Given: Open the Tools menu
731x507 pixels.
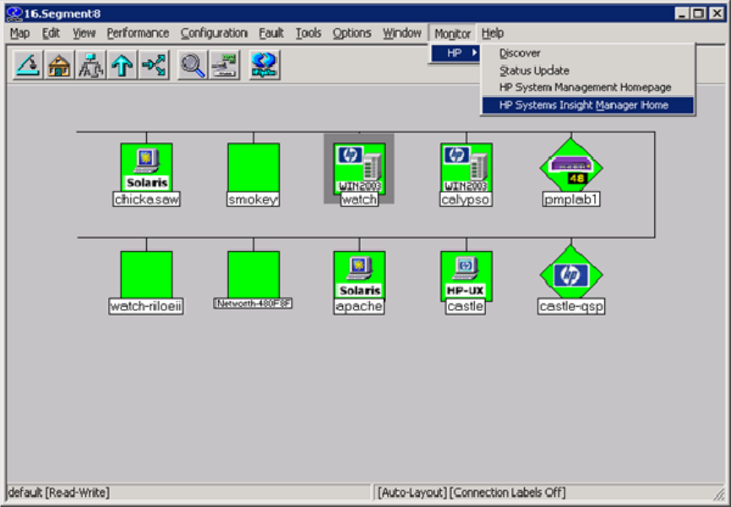Looking at the screenshot, I should [x=308, y=33].
